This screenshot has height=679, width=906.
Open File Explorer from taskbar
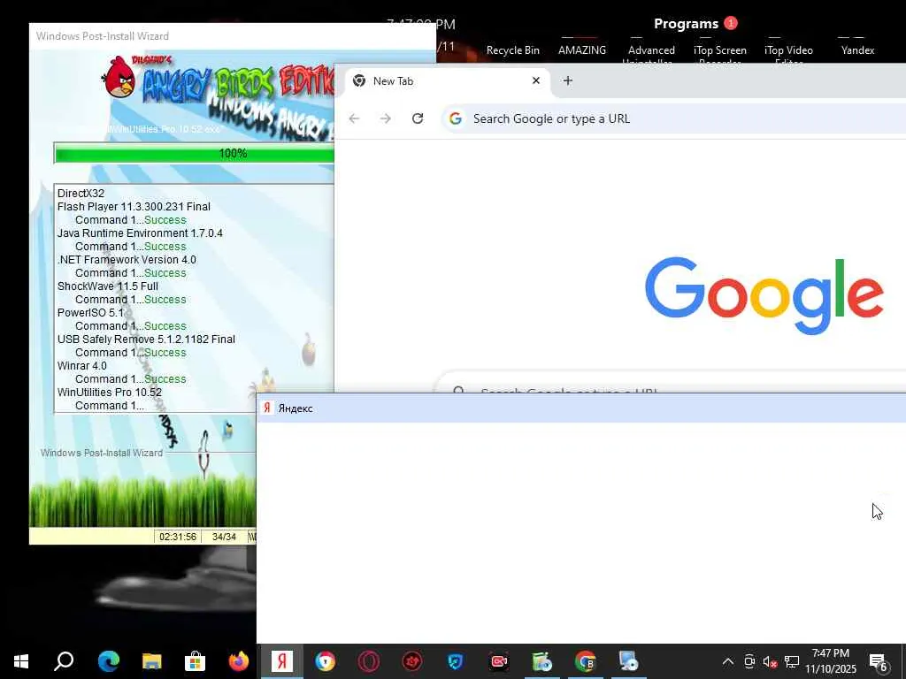coord(151,661)
